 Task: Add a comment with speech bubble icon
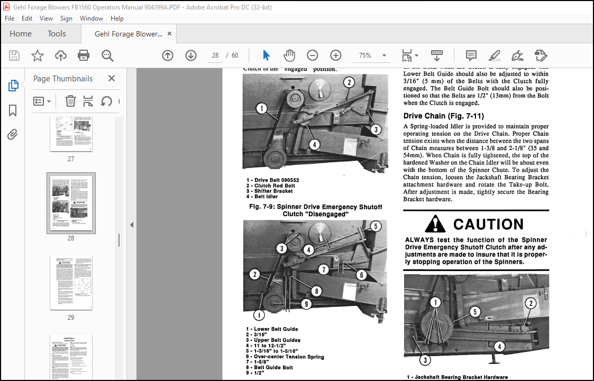[471, 55]
